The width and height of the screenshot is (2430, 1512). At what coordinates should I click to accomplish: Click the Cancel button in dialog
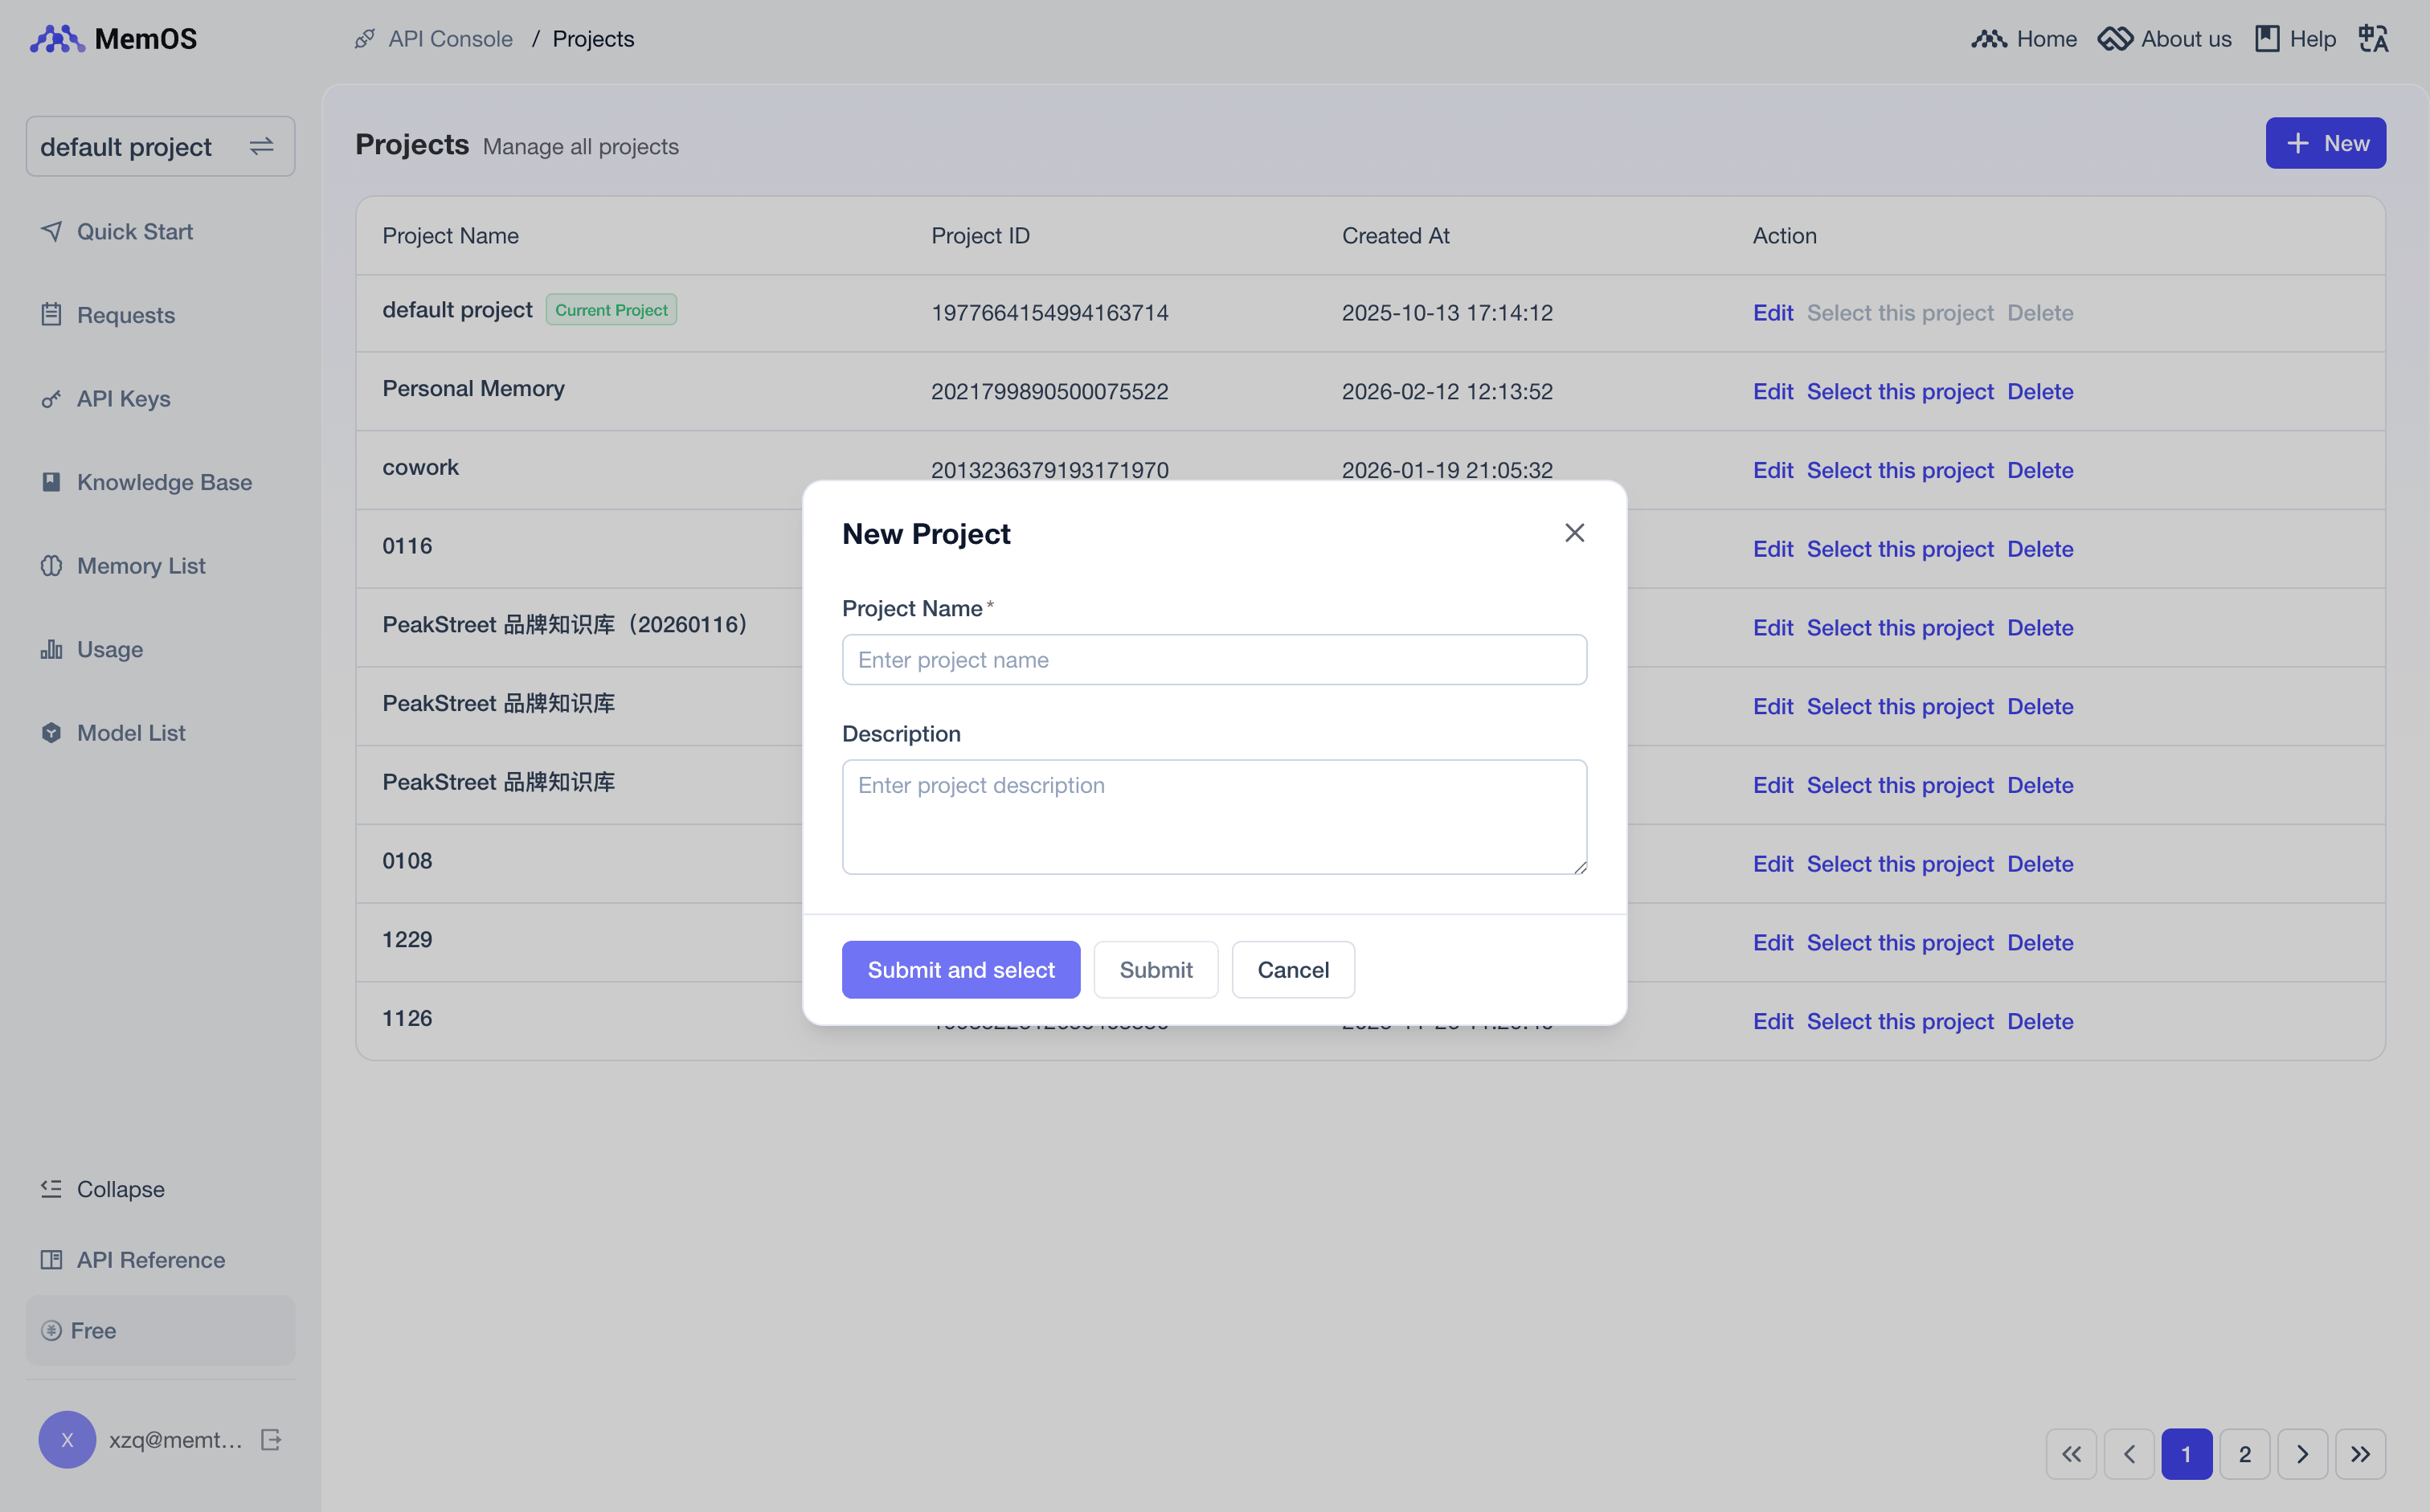[1293, 969]
